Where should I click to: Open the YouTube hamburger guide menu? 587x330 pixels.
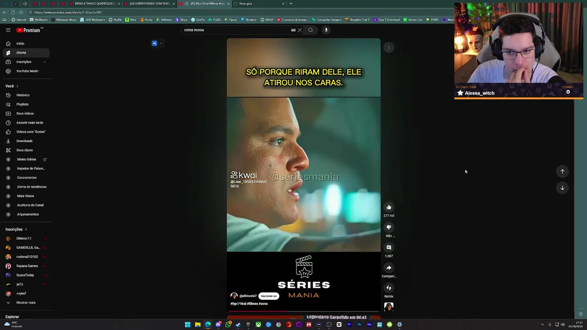(8, 30)
